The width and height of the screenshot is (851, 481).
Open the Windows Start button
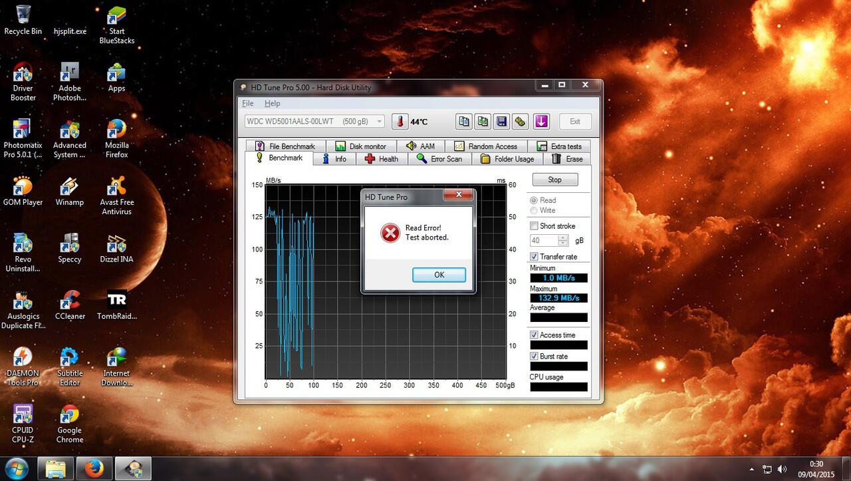coord(16,468)
